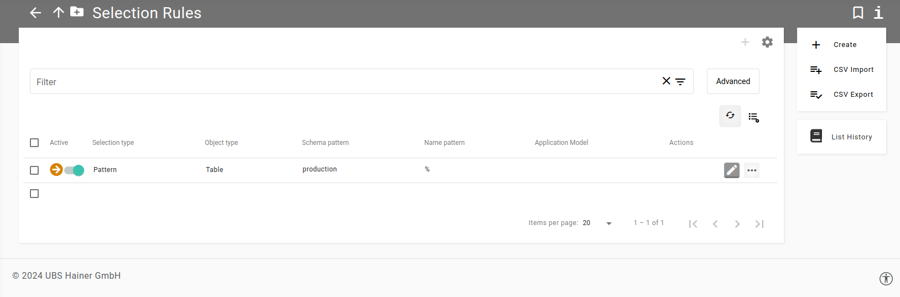Bookmark this page with the bookmark icon
Image resolution: width=900 pixels, height=297 pixels.
(x=858, y=13)
